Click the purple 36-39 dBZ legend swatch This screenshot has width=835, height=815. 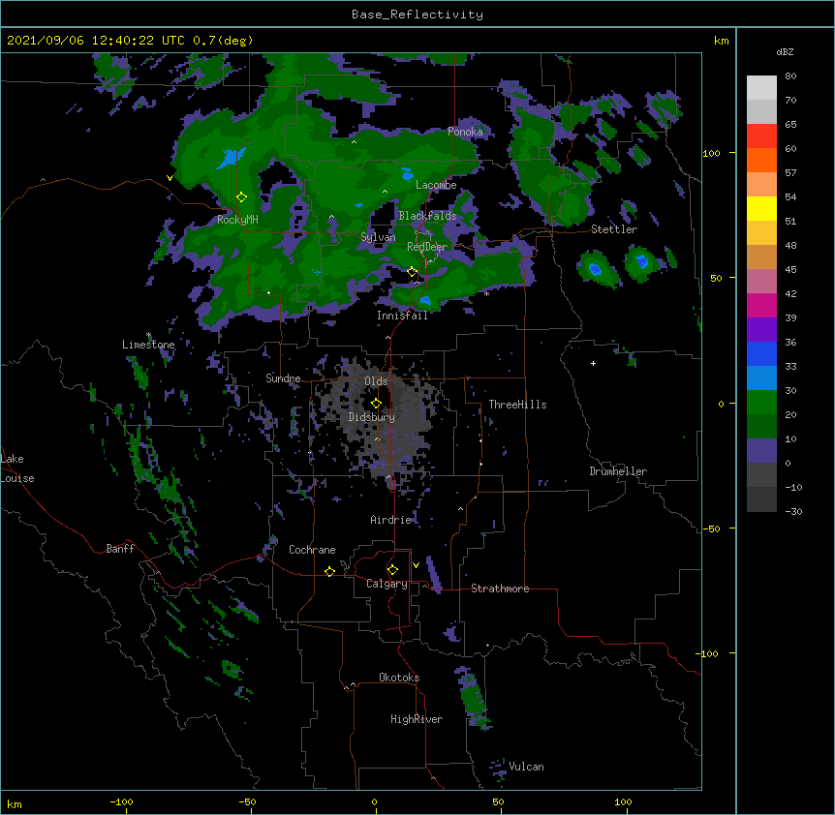(761, 330)
